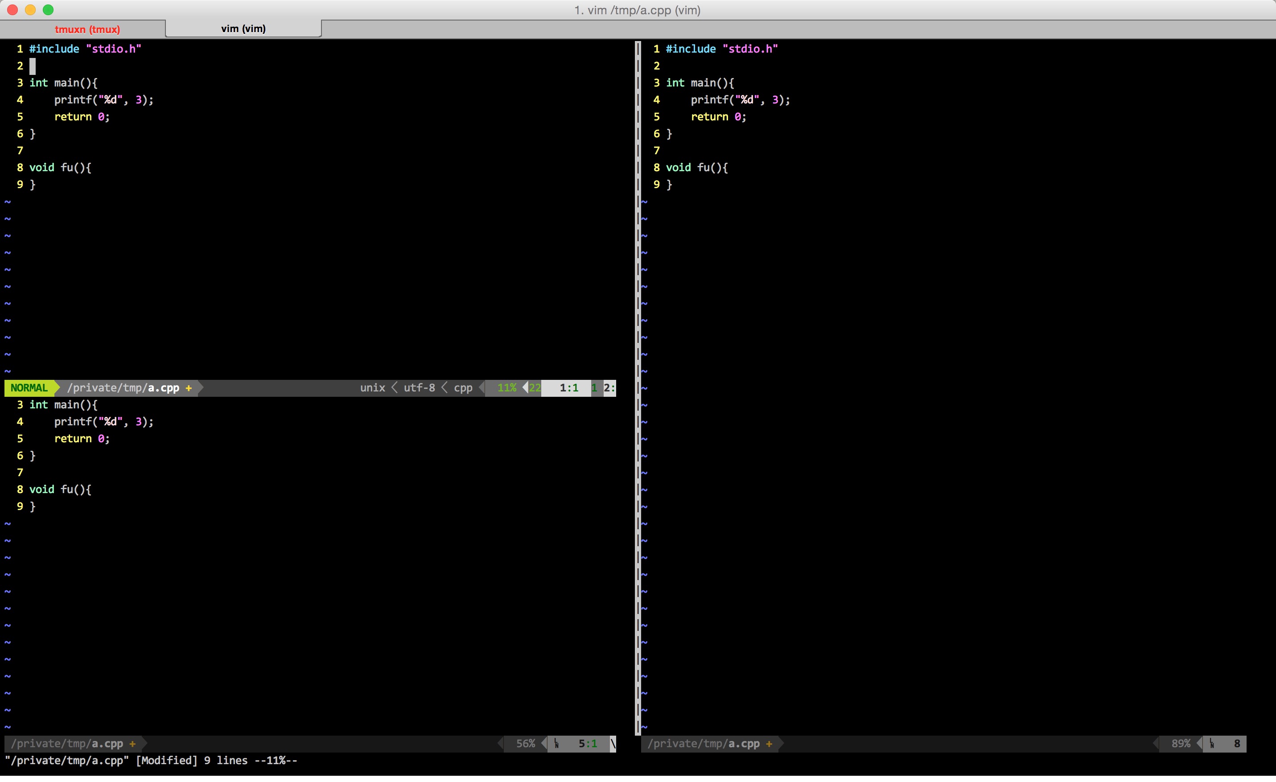Toggle fullscreen with the green window button
This screenshot has width=1276, height=782.
point(49,10)
